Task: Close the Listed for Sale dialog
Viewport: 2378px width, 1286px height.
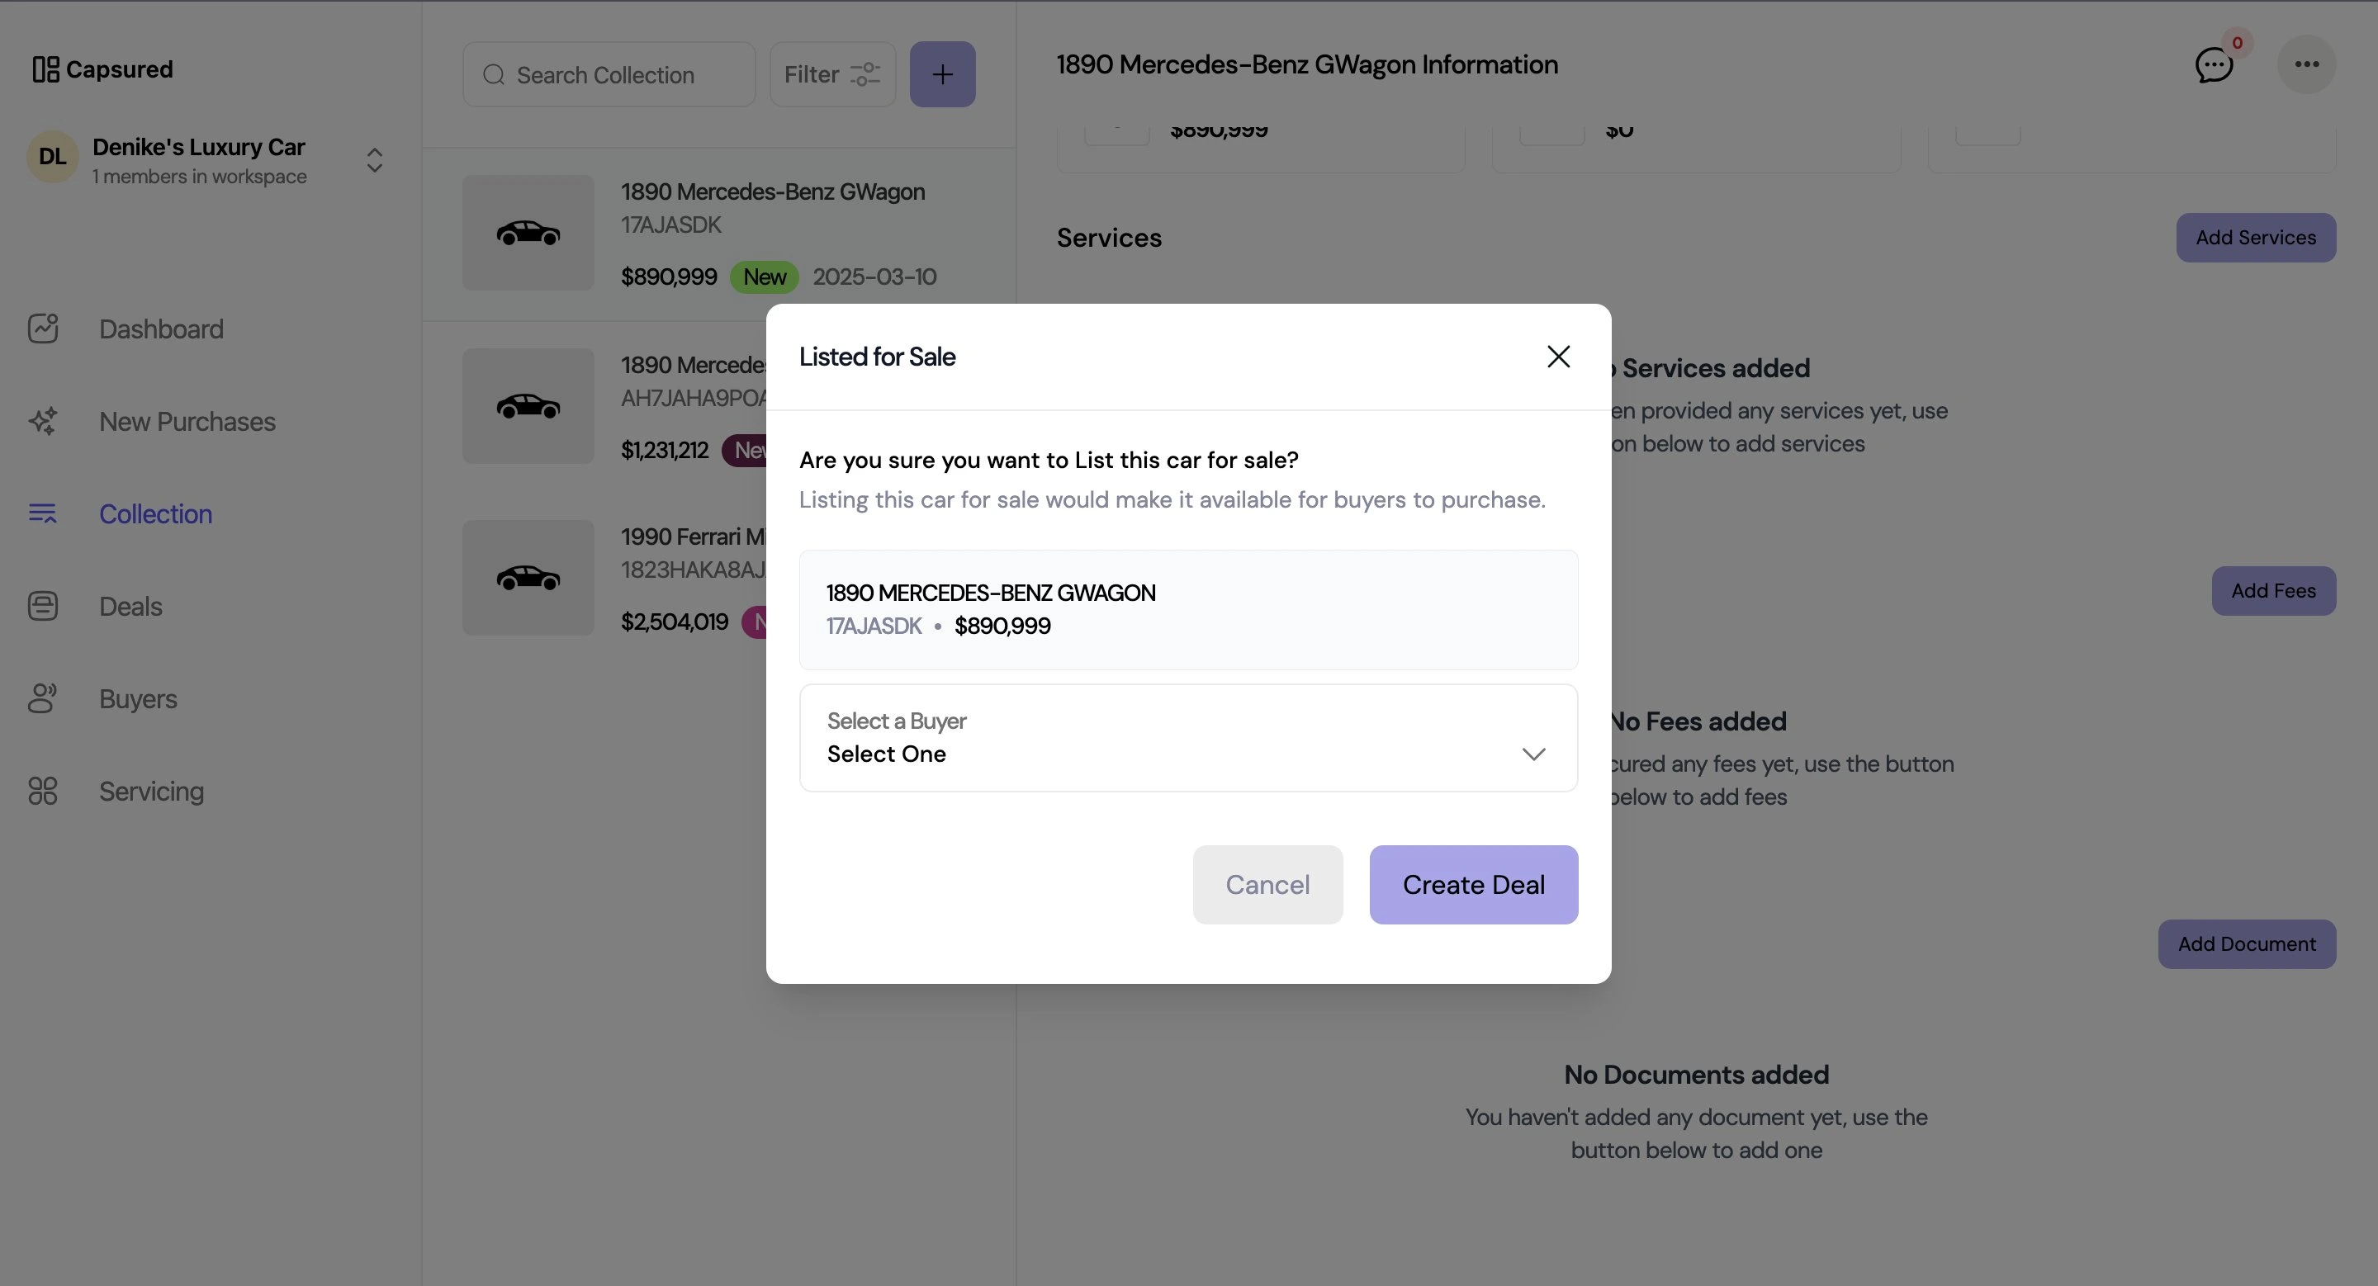Action: pos(1558,356)
